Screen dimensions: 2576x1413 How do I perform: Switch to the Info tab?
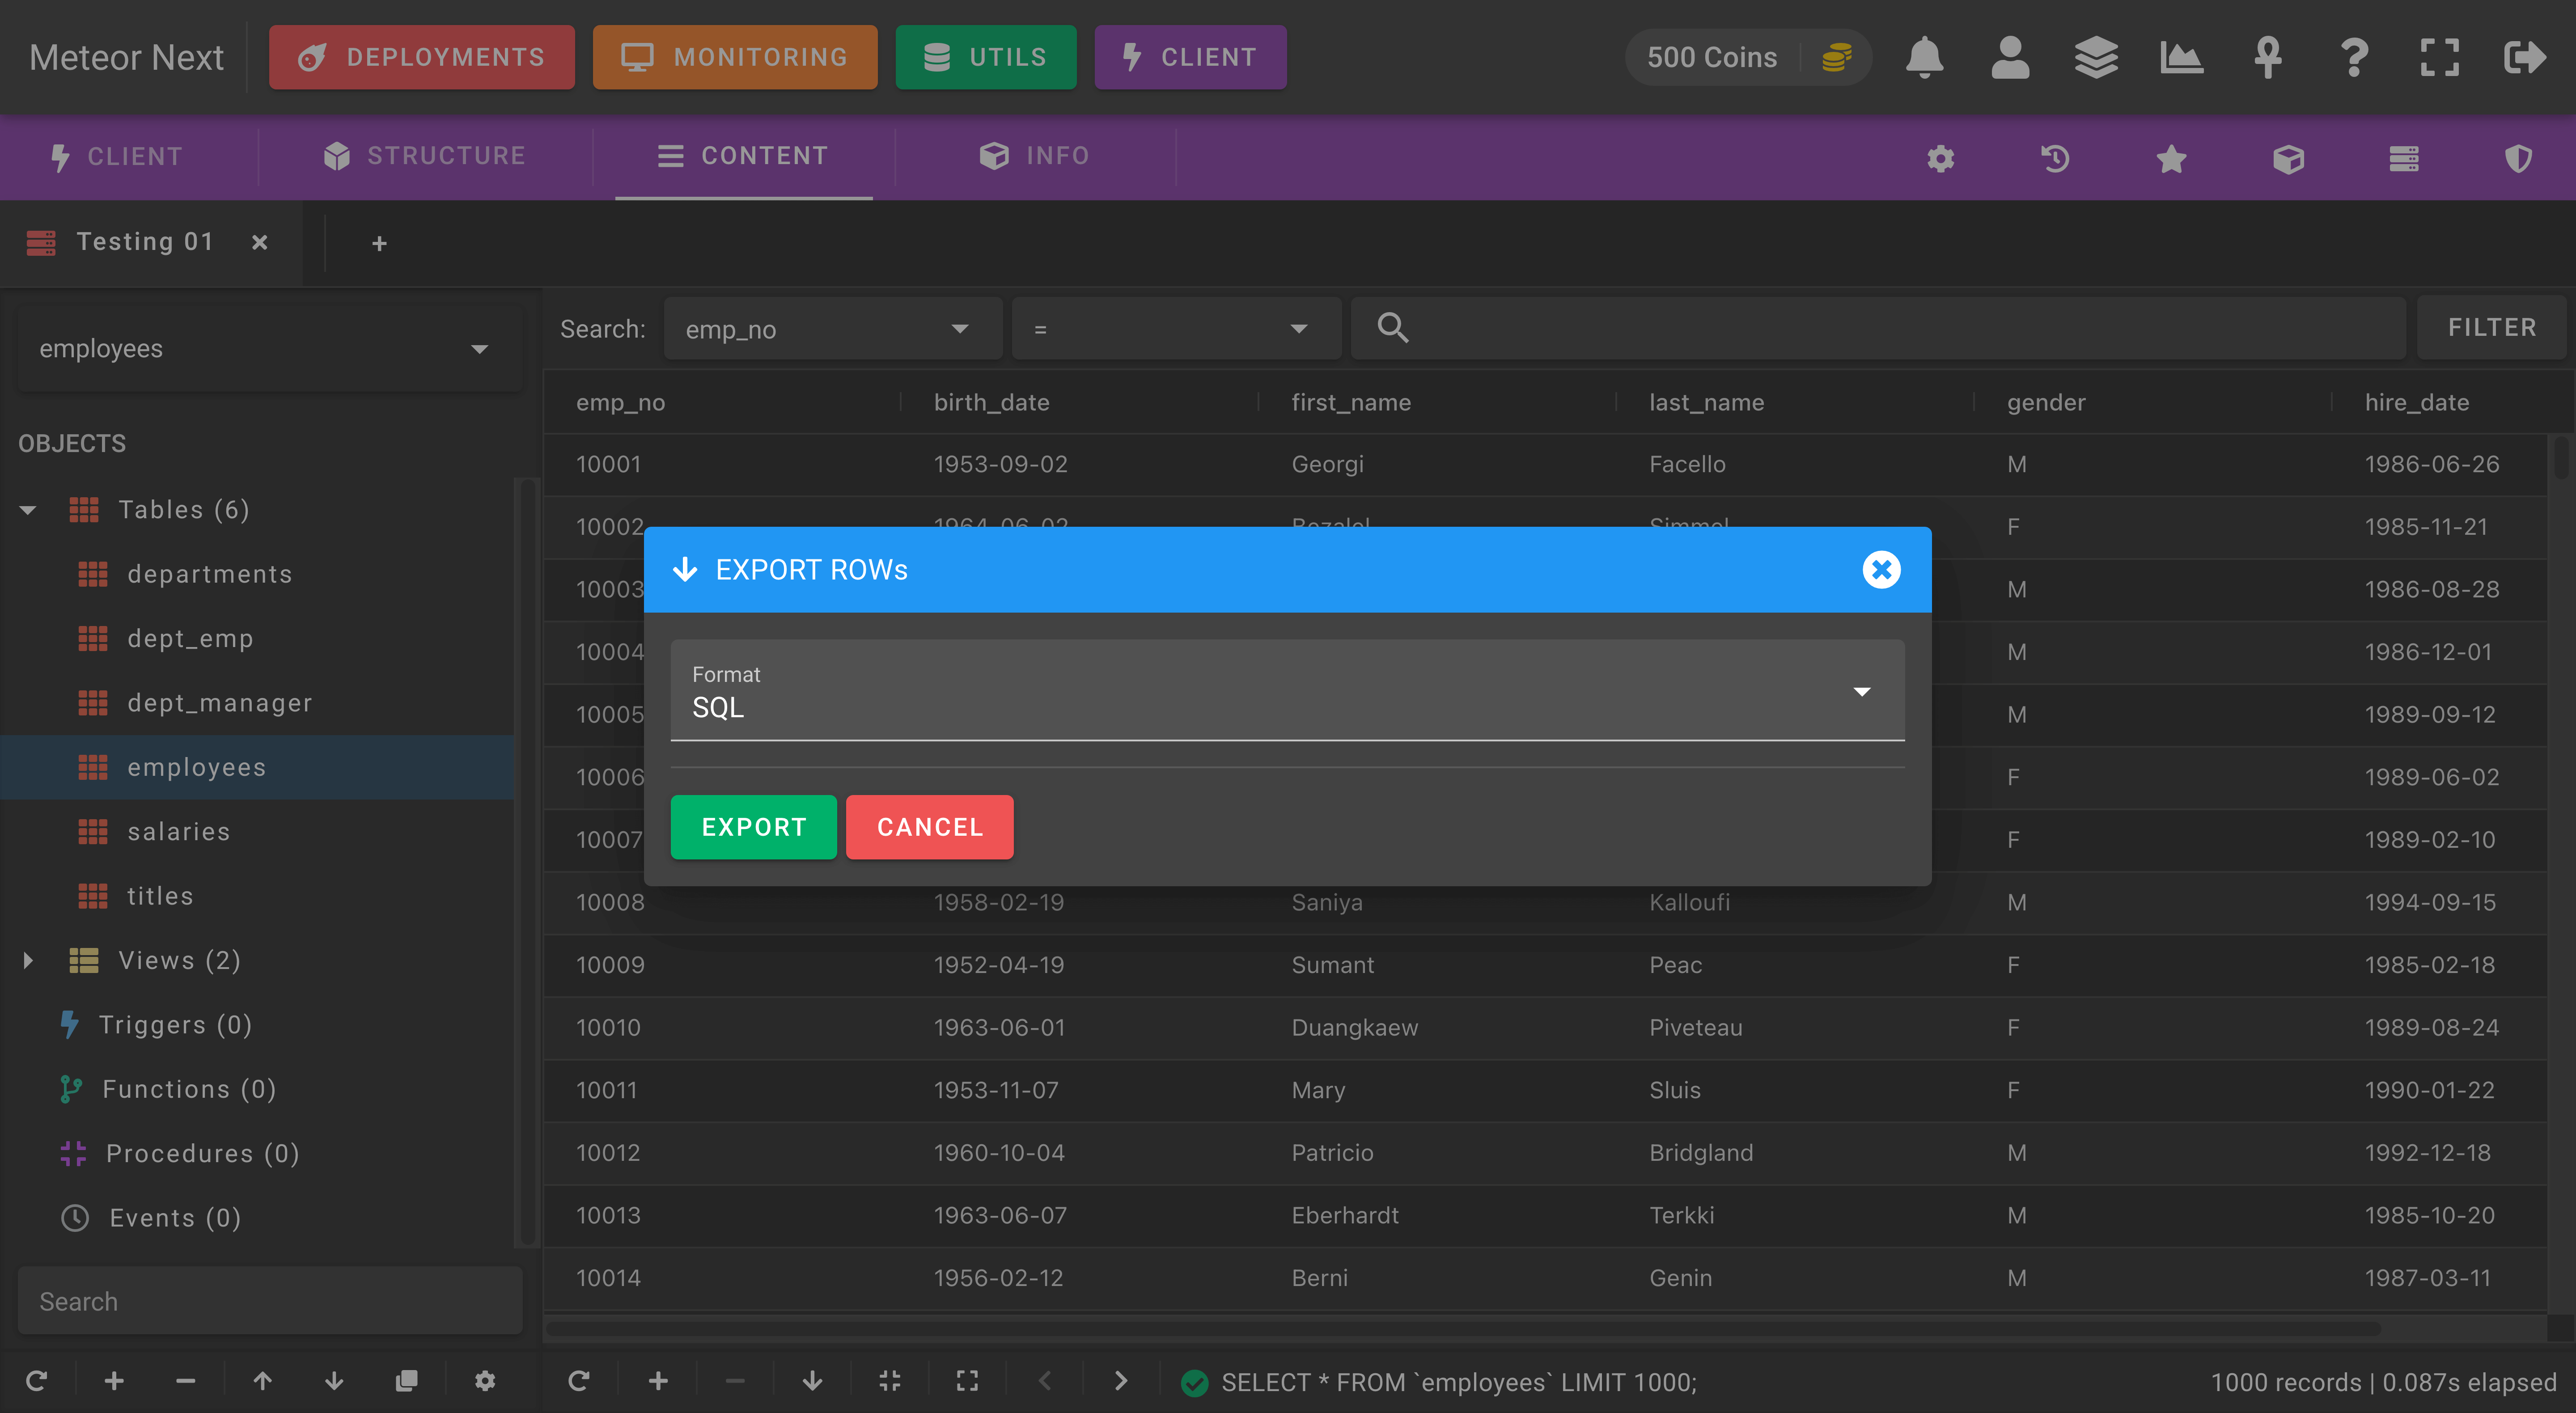[1035, 156]
